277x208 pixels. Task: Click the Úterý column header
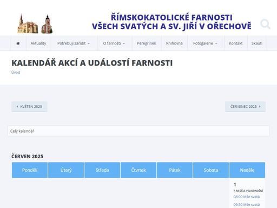(x=66, y=170)
